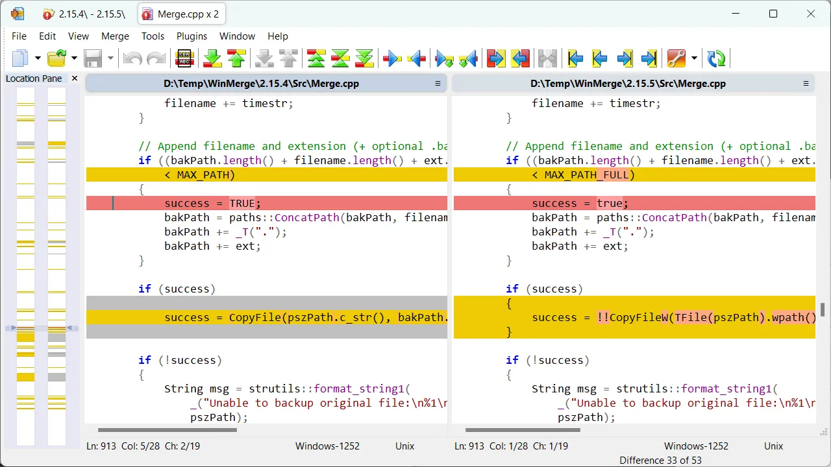Open the New dropdown arrow

[38, 59]
